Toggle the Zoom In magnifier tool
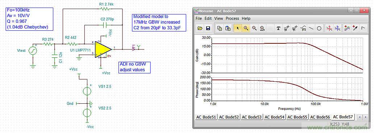Viewport: 374px width, 133px height. [246, 28]
